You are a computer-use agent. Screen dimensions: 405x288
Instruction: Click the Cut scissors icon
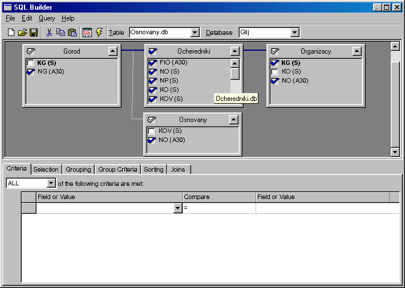click(49, 33)
